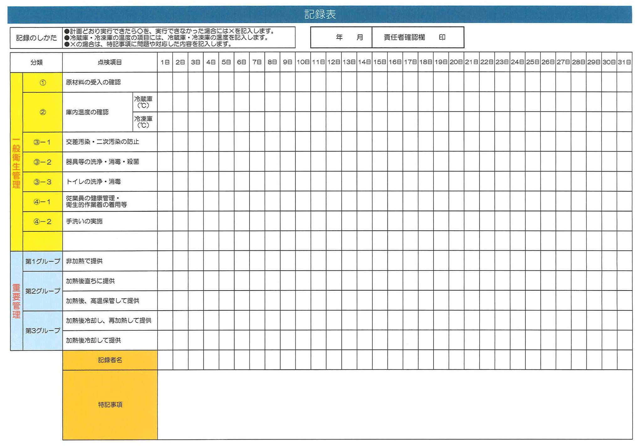Image resolution: width=642 pixels, height=448 pixels.
Task: Click the 年 月 date field
Action: click(341, 37)
